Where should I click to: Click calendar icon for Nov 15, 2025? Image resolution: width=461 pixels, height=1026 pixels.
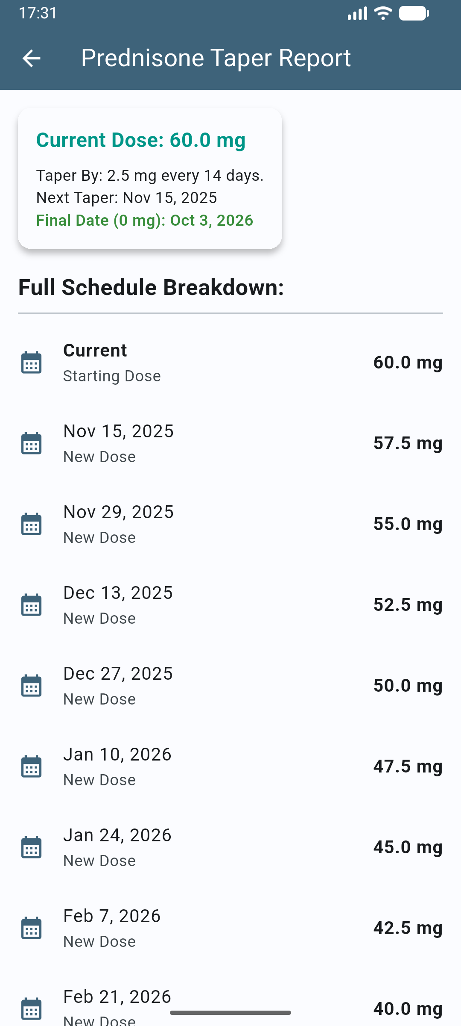[31, 443]
